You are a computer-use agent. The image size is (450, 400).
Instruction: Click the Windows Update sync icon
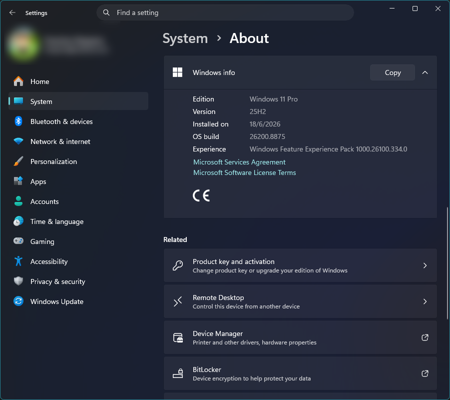(x=18, y=301)
